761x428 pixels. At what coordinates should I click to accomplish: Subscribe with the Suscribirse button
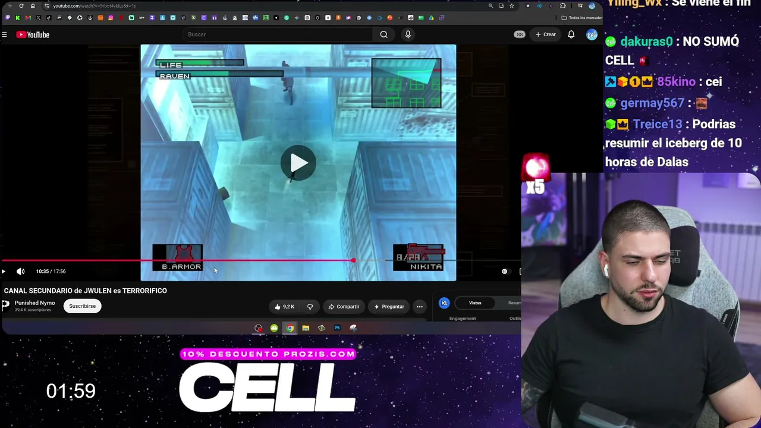[x=82, y=306]
